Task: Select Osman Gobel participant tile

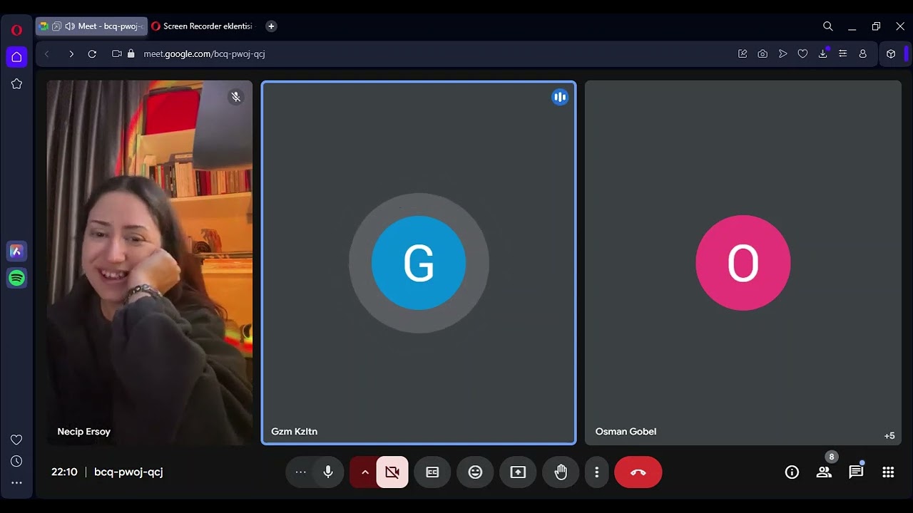Action: [743, 262]
